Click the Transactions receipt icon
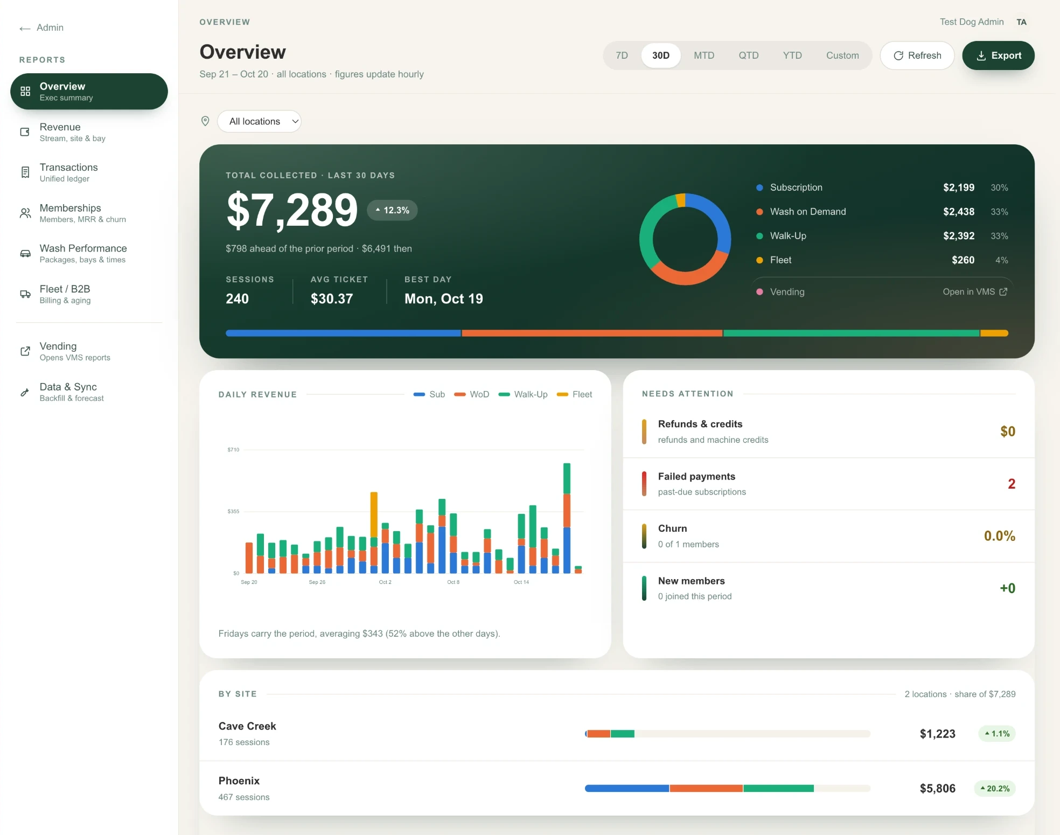The width and height of the screenshot is (1060, 835). [x=25, y=172]
